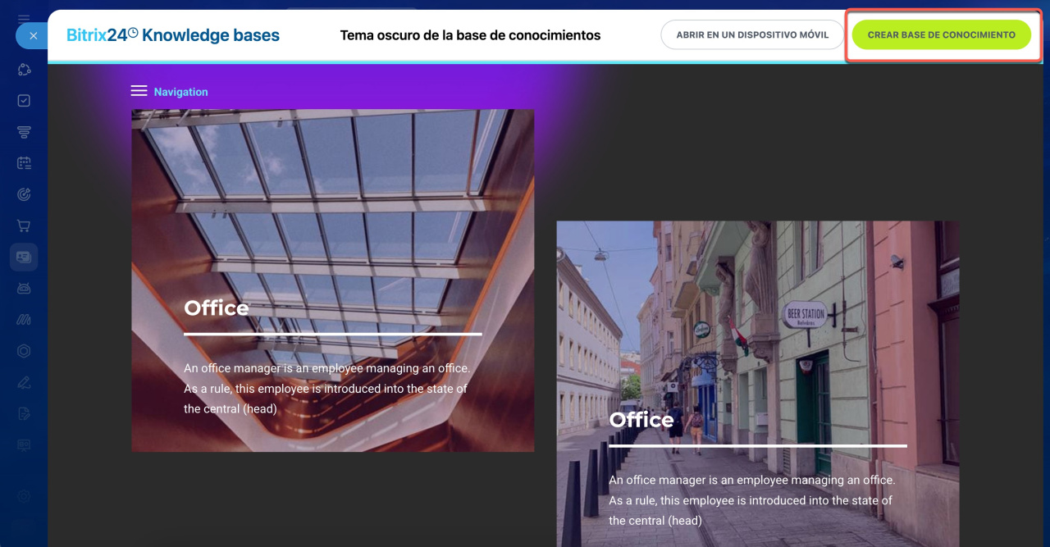Open the Tasks checkmark icon in sidebar
The height and width of the screenshot is (547, 1050).
pyautogui.click(x=24, y=101)
